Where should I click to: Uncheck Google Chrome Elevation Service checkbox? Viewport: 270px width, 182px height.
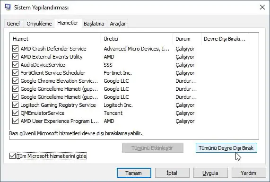[15, 81]
